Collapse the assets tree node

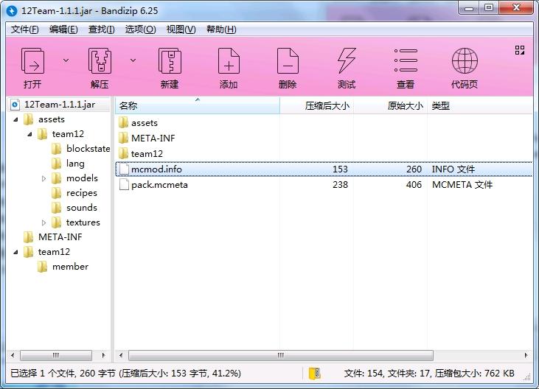[15, 119]
